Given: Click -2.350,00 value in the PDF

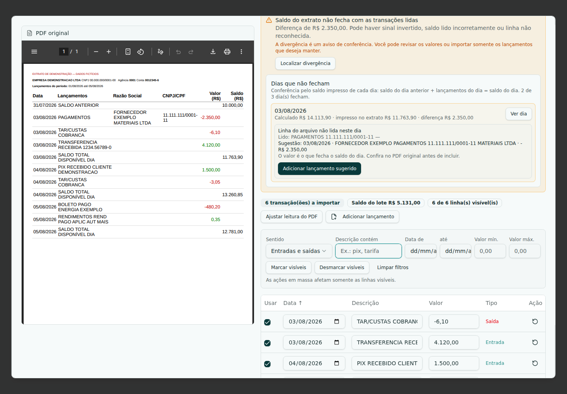Looking at the screenshot, I should tap(210, 117).
